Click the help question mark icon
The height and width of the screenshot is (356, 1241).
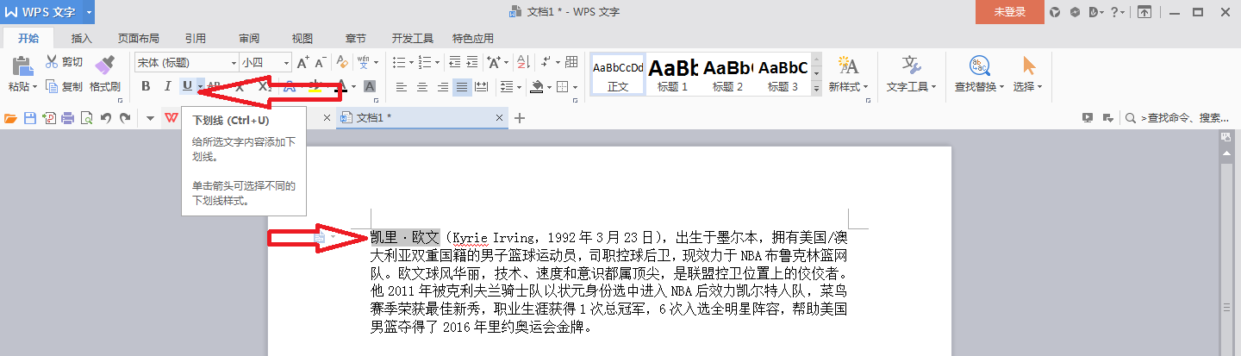[1115, 12]
